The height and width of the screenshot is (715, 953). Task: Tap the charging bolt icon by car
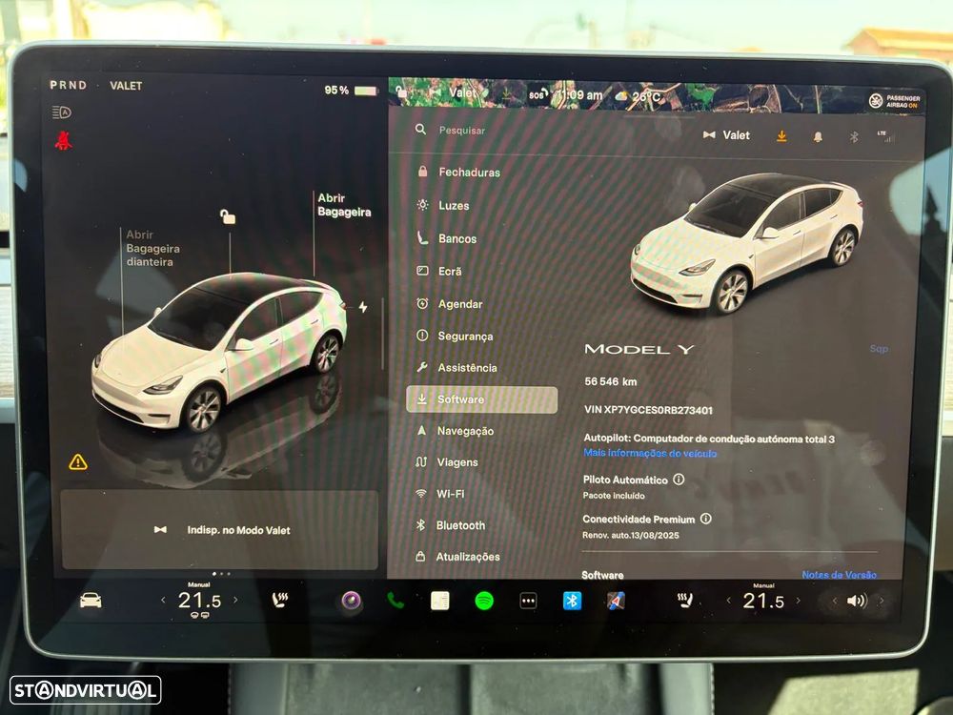[363, 307]
